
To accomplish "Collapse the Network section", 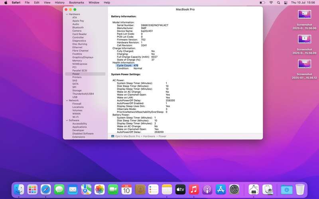I will 67,100.
